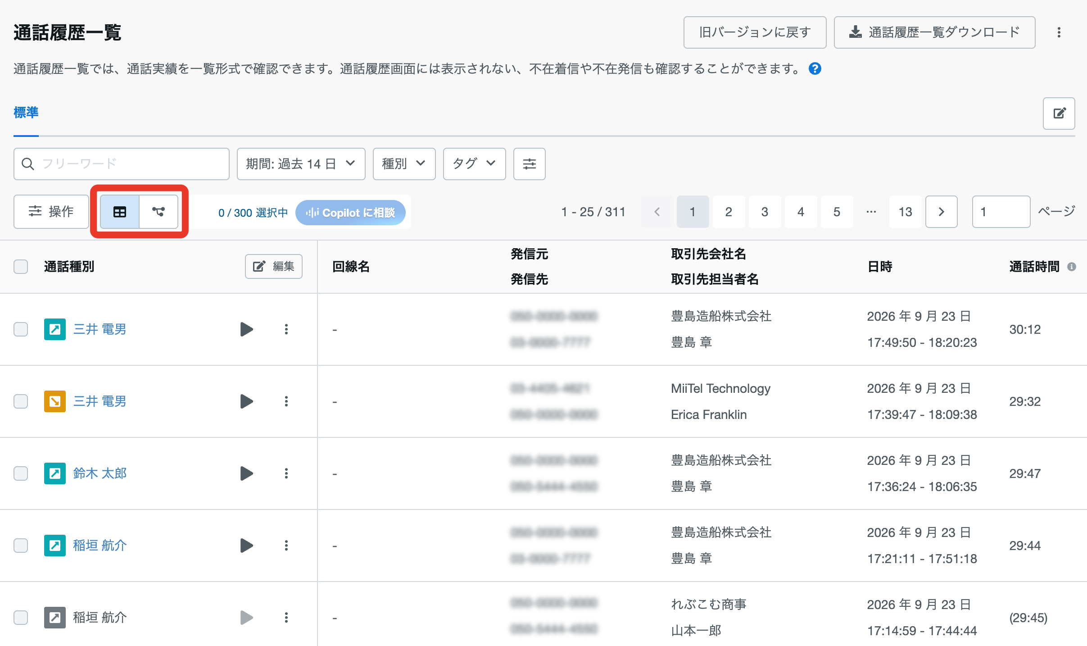Focus the フリーワード search field
Image resolution: width=1087 pixels, height=646 pixels.
[x=122, y=164]
